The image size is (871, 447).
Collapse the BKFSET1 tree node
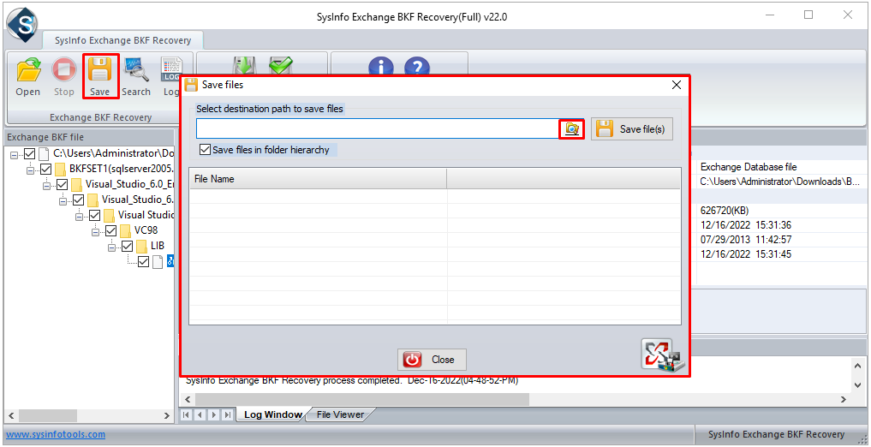pyautogui.click(x=31, y=170)
